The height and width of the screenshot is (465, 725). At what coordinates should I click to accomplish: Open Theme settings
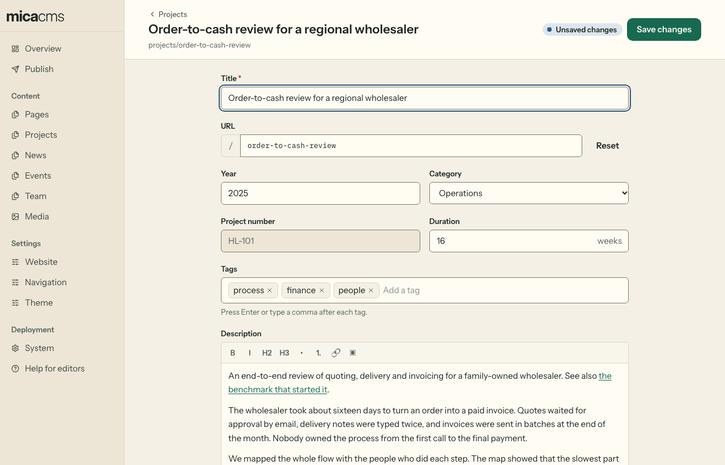tap(62, 303)
